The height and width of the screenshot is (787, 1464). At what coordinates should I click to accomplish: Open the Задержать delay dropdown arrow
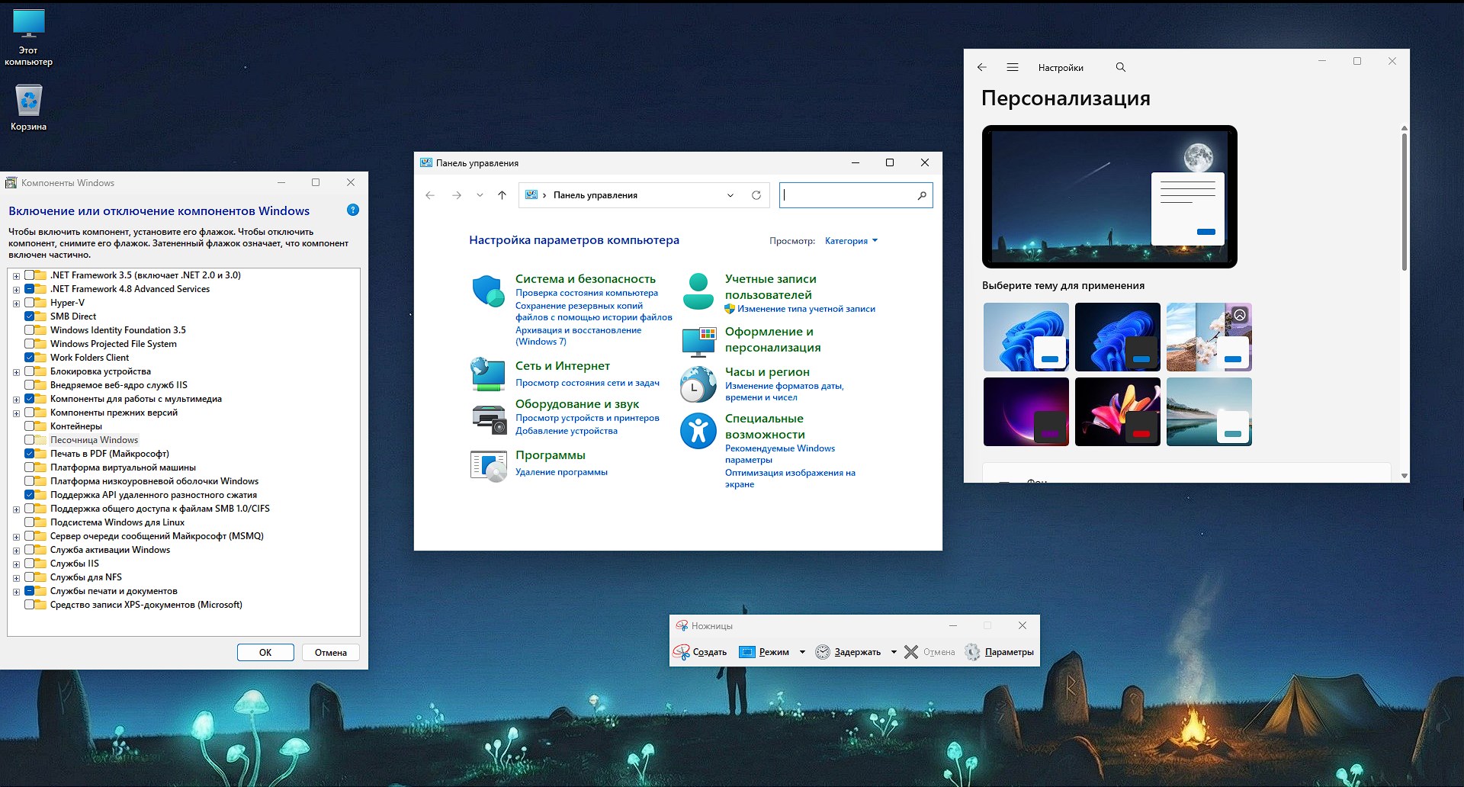click(x=894, y=652)
